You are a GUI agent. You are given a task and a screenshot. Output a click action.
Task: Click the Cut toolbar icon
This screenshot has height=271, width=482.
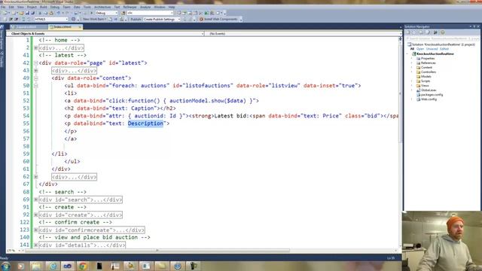tap(40, 13)
